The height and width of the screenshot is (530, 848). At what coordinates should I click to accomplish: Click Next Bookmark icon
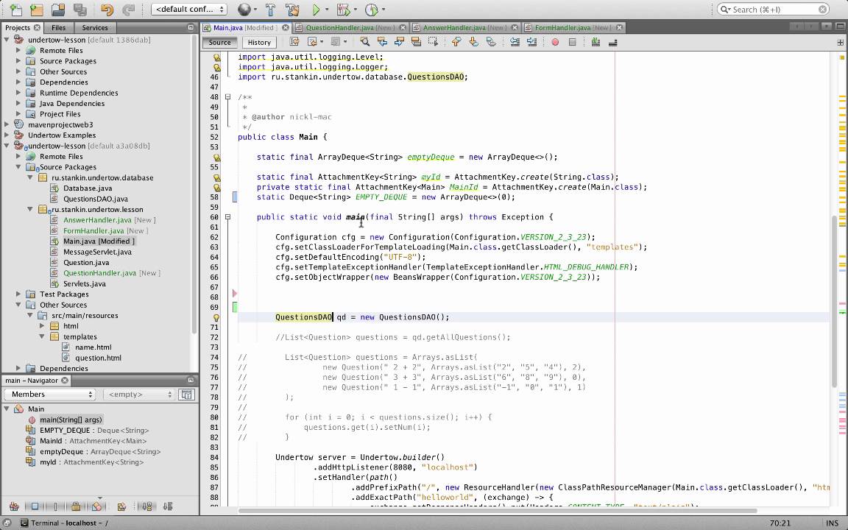tap(473, 42)
